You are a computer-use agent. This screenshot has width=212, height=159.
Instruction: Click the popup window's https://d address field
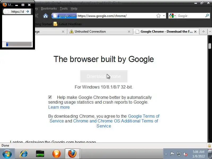(x=17, y=12)
